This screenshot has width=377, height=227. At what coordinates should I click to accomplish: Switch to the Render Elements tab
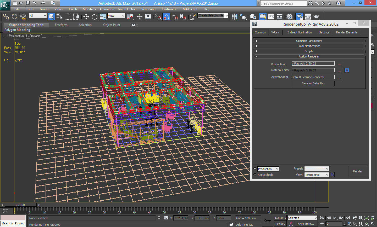click(347, 32)
